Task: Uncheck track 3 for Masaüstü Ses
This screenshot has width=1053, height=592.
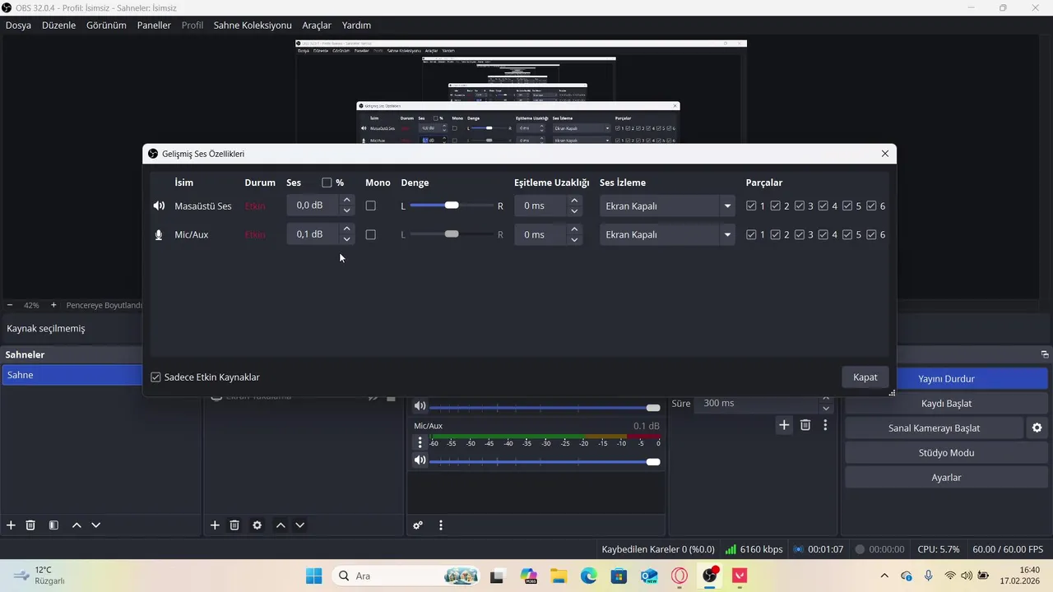Action: click(800, 206)
